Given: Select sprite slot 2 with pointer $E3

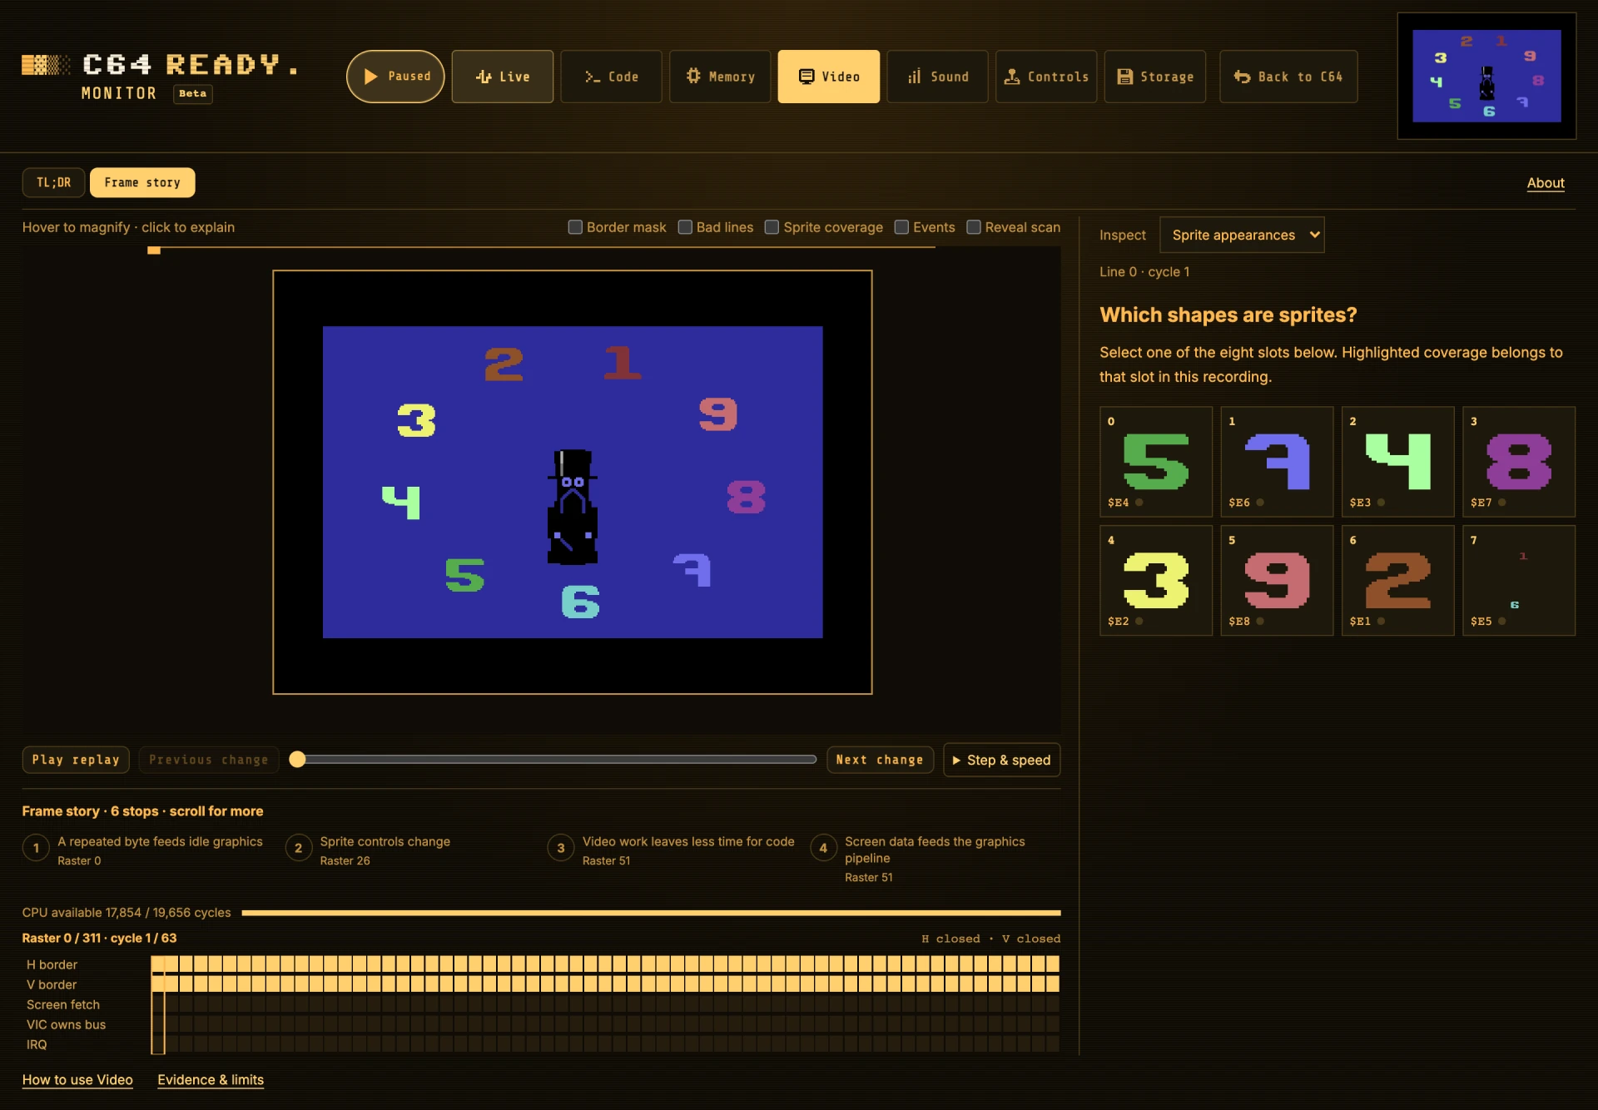Looking at the screenshot, I should (x=1398, y=462).
